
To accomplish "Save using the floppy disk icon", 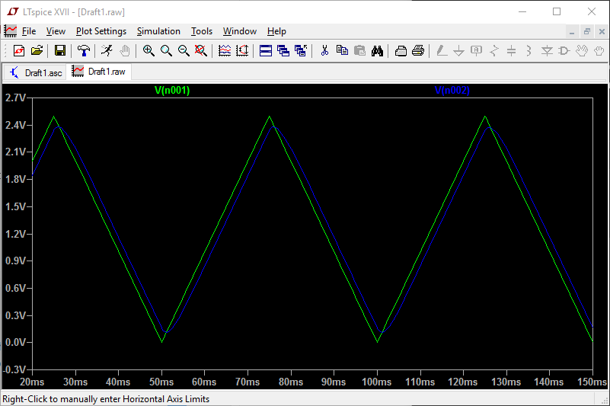I will (x=59, y=51).
